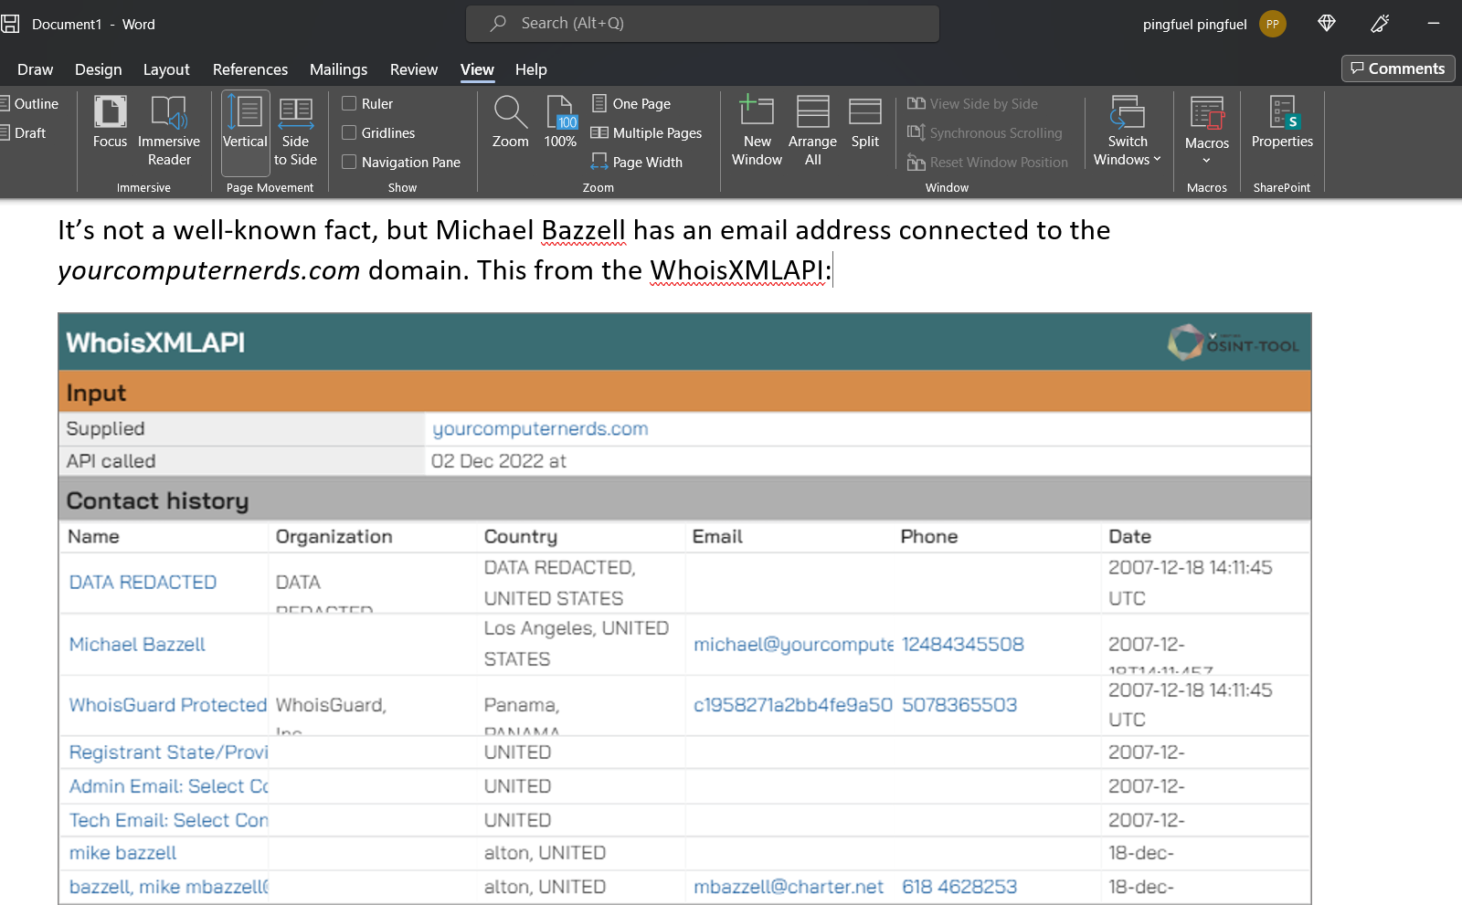Enable the Ruler checkbox
The image size is (1462, 905).
(x=349, y=104)
